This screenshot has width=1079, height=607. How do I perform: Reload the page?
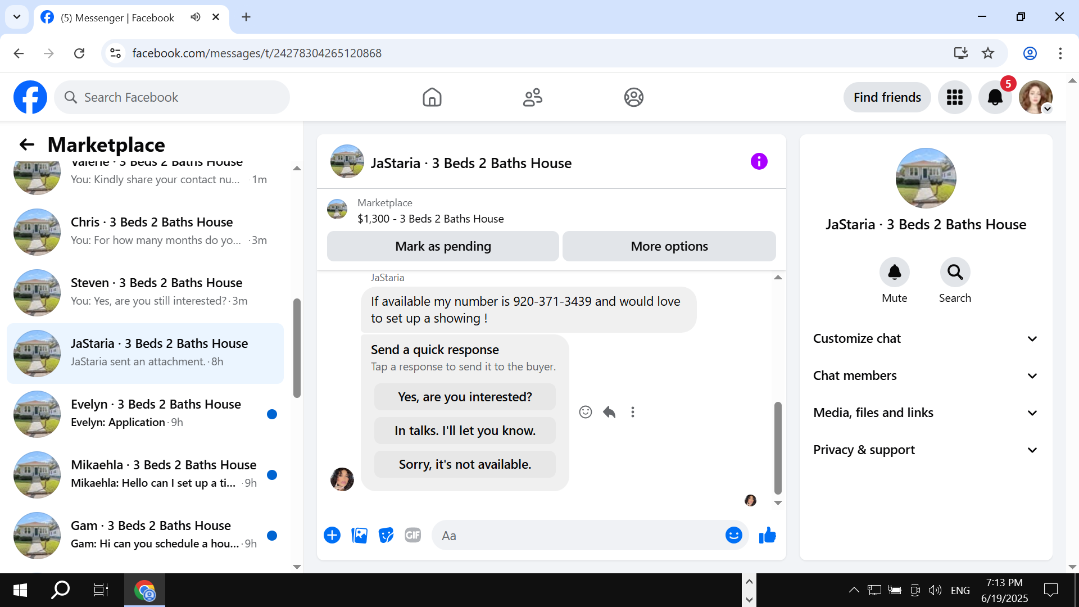pos(79,53)
